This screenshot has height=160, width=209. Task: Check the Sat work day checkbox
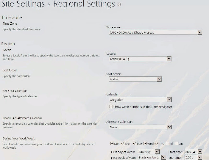pos(176,144)
